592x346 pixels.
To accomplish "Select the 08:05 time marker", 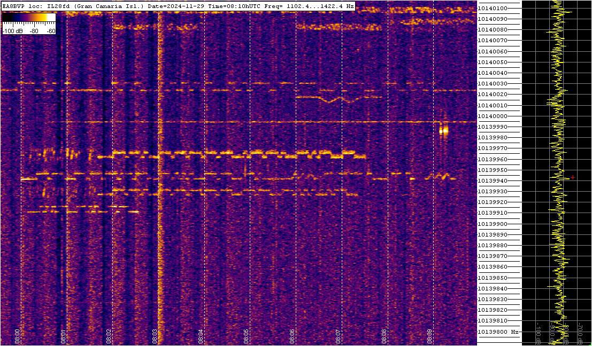I will pyautogui.click(x=247, y=336).
